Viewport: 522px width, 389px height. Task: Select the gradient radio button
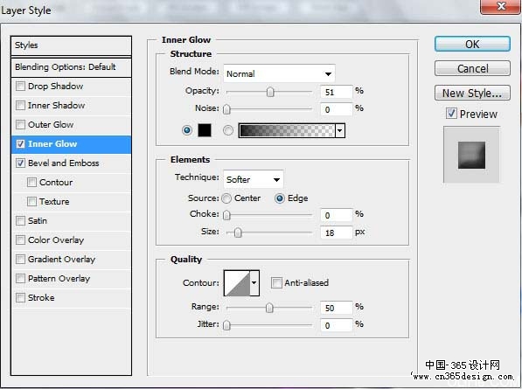click(x=228, y=130)
